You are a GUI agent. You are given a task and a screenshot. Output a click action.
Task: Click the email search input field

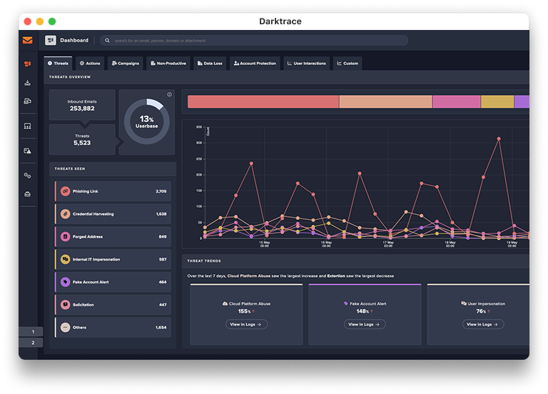pos(254,41)
